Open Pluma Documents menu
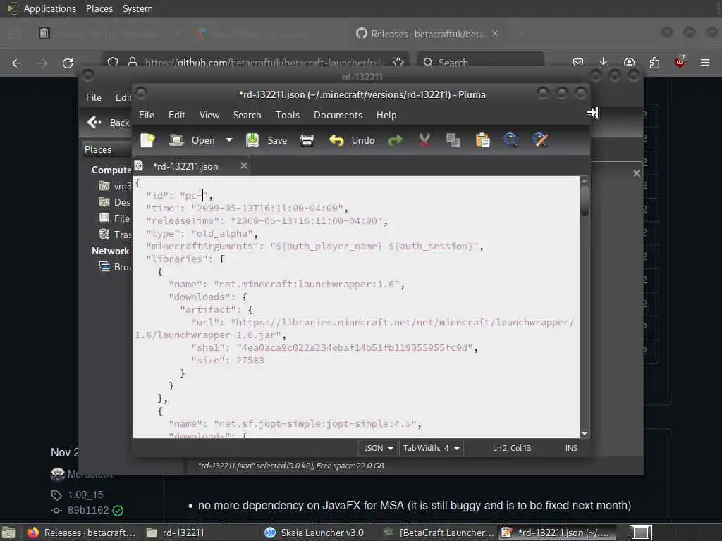Viewport: 722px width, 541px height. coord(338,115)
